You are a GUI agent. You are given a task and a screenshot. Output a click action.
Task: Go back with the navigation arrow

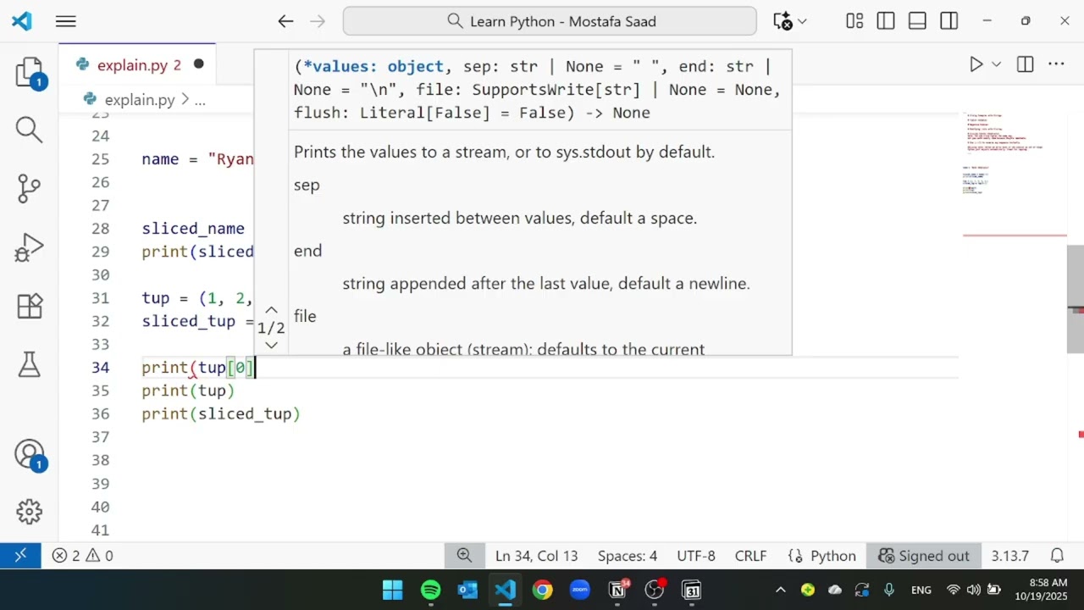[x=286, y=22]
